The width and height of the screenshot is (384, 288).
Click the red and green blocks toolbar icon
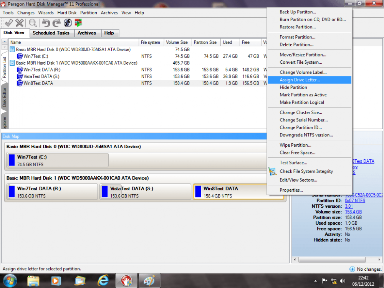pyautogui.click(x=78, y=23)
